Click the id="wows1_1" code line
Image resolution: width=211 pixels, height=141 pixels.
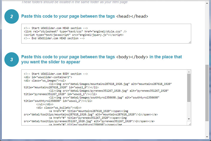60,94
